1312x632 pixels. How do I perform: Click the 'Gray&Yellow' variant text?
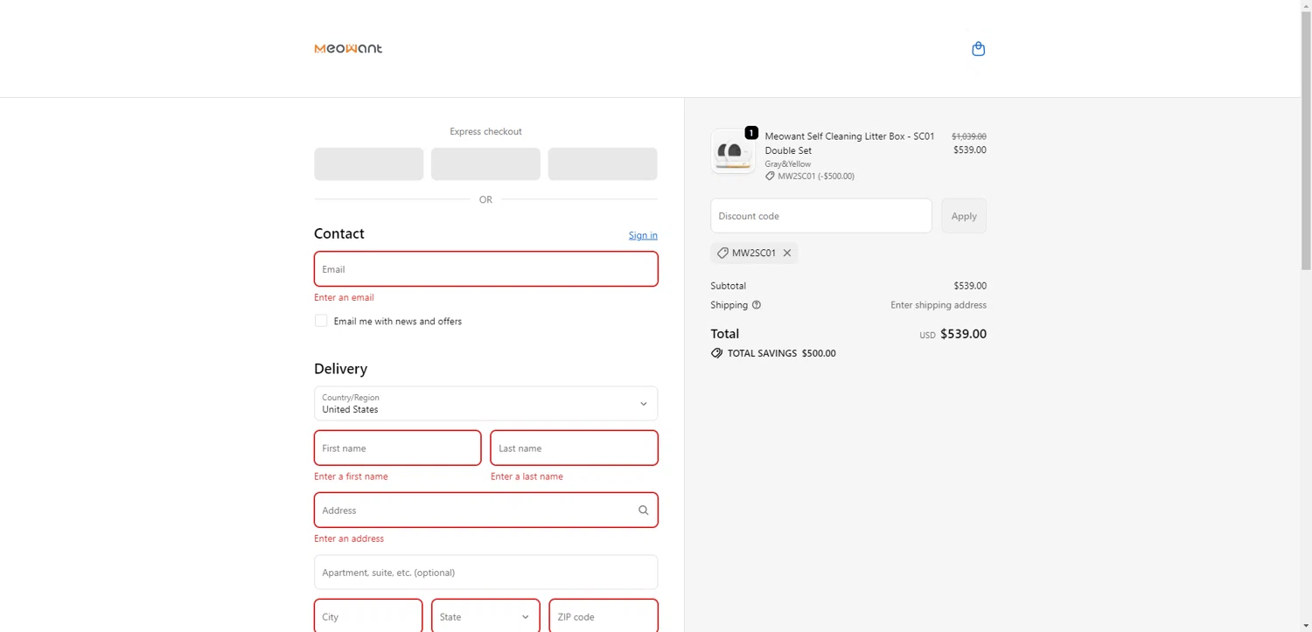pyautogui.click(x=788, y=164)
